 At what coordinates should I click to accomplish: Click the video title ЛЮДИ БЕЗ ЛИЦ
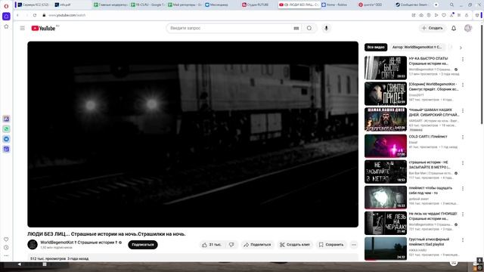(107, 234)
